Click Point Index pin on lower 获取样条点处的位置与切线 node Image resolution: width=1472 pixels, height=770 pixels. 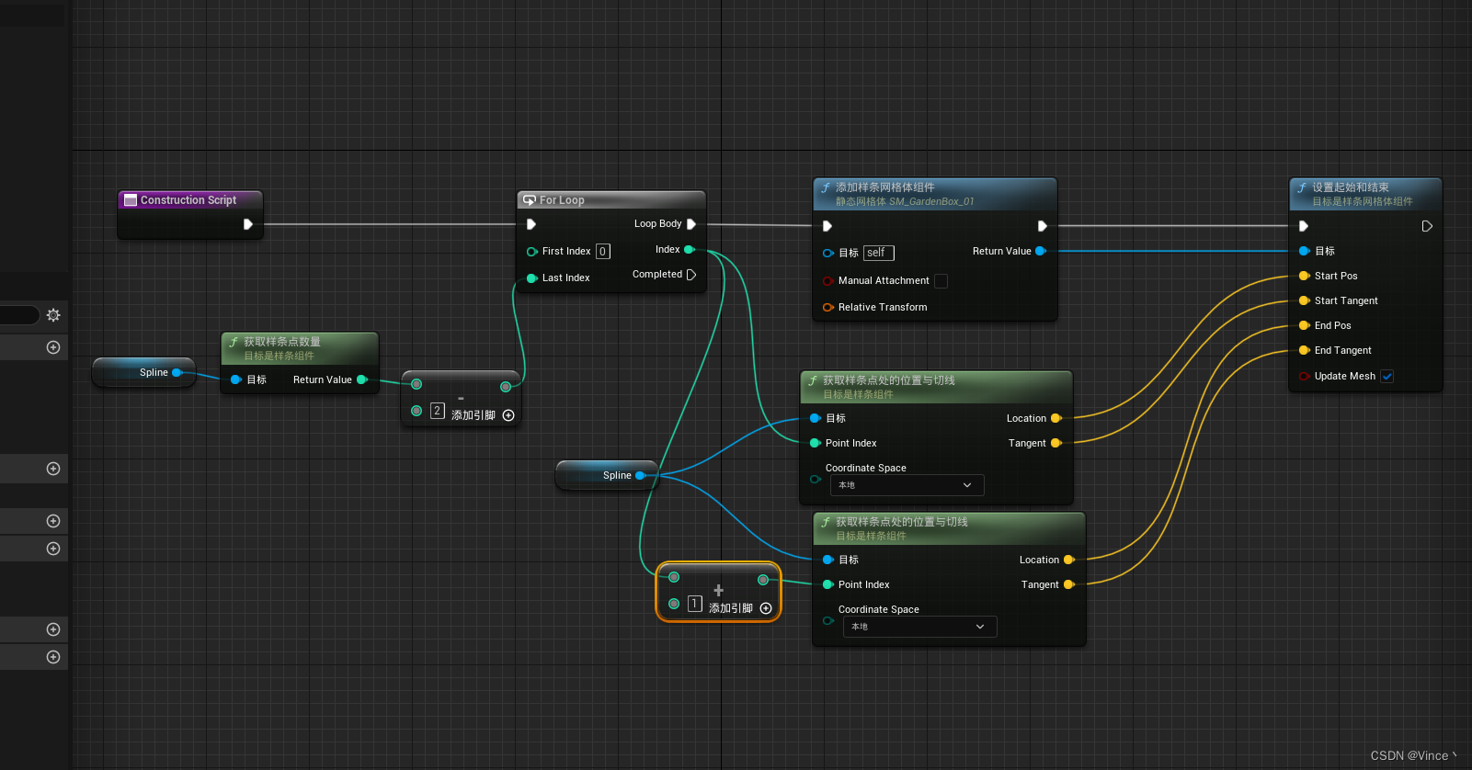(827, 584)
